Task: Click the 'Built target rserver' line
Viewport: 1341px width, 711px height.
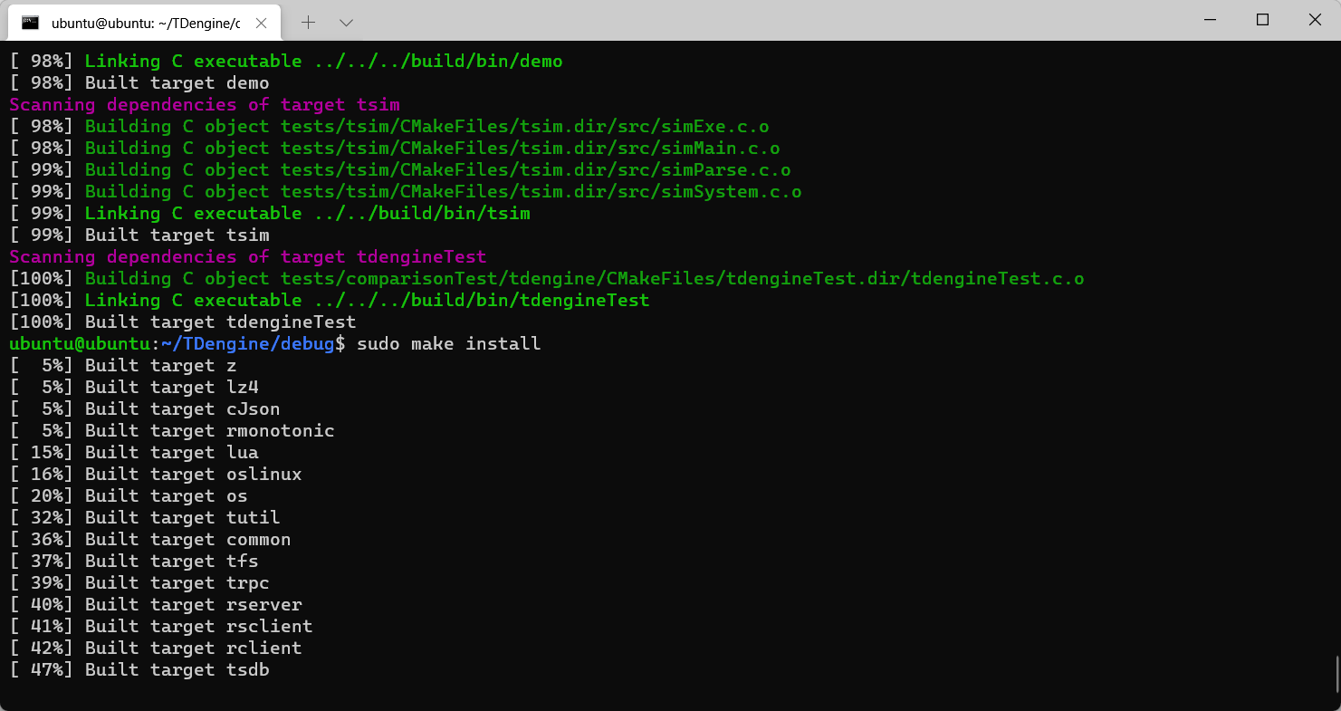Action: point(156,605)
